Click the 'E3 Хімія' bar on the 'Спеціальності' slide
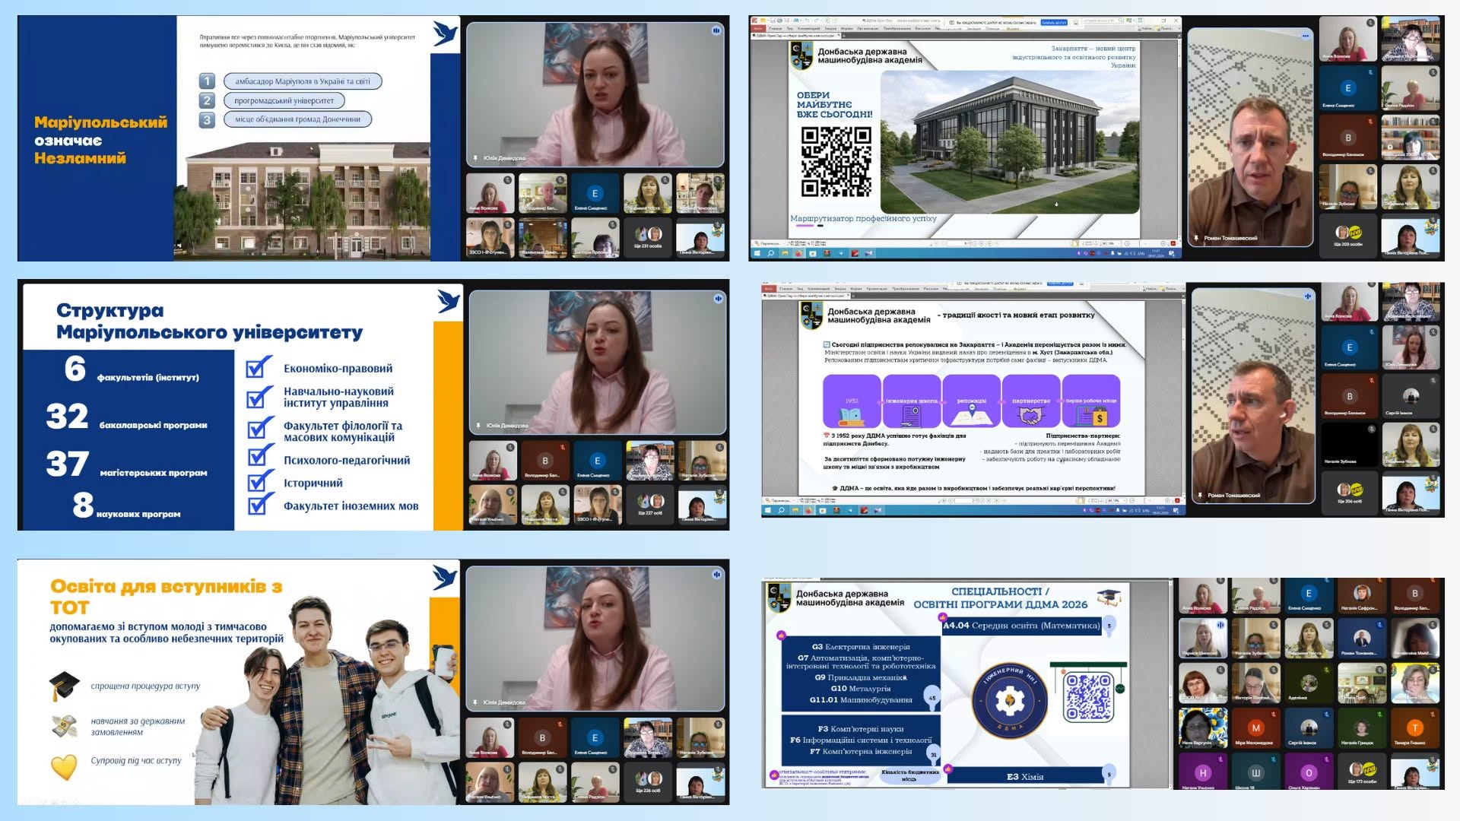Image resolution: width=1460 pixels, height=821 pixels. (1025, 776)
